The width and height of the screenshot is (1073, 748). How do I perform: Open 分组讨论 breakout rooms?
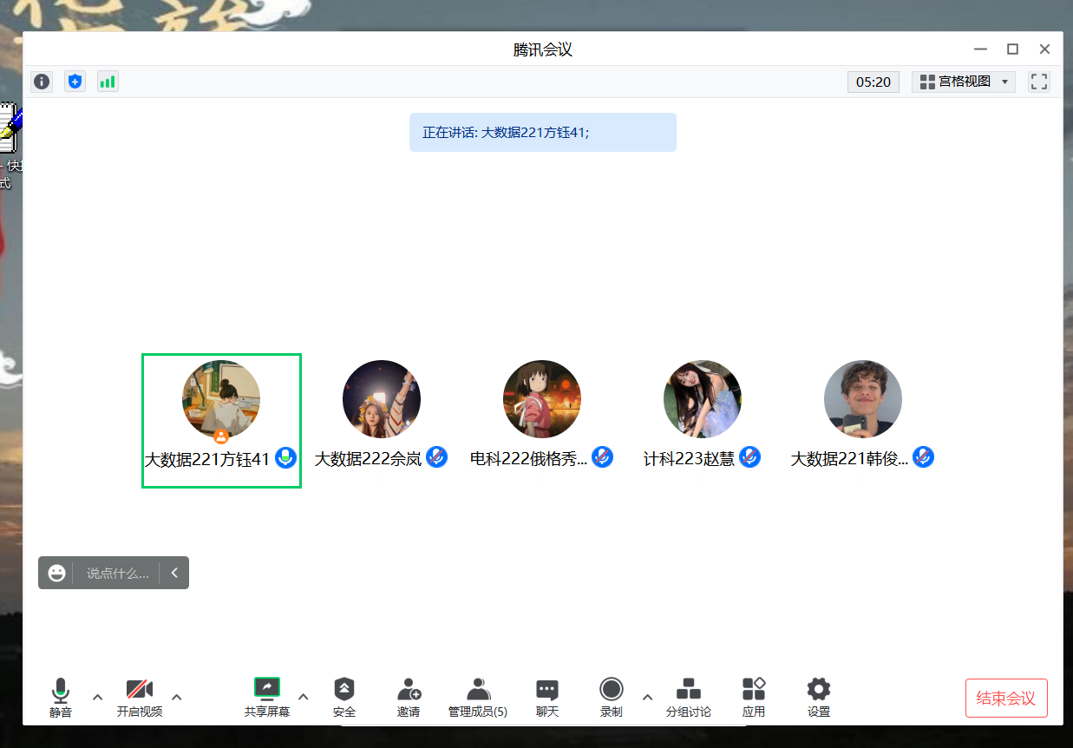click(688, 696)
